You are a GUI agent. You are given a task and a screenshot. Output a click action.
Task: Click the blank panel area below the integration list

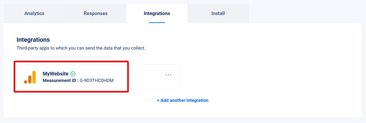[x=183, y=110]
